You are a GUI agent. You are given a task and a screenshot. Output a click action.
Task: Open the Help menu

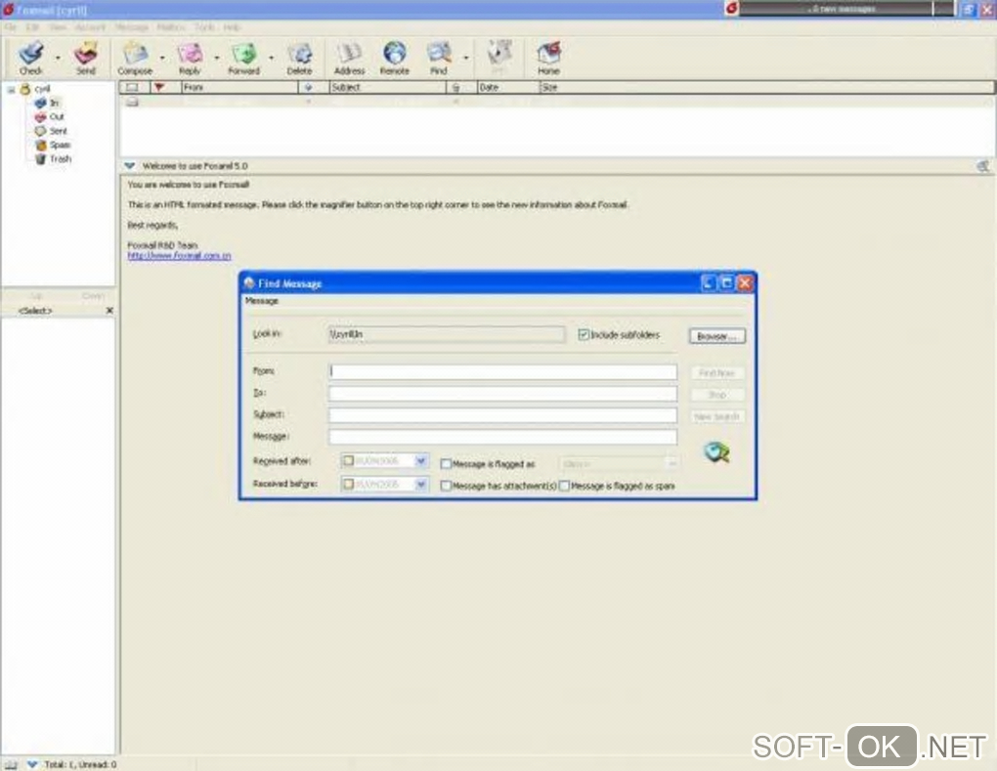click(232, 27)
